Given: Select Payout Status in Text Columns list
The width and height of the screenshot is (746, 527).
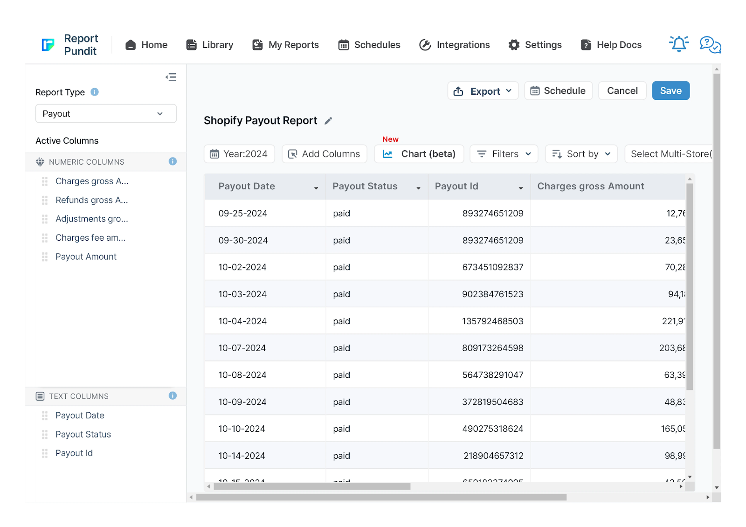Looking at the screenshot, I should [x=83, y=434].
